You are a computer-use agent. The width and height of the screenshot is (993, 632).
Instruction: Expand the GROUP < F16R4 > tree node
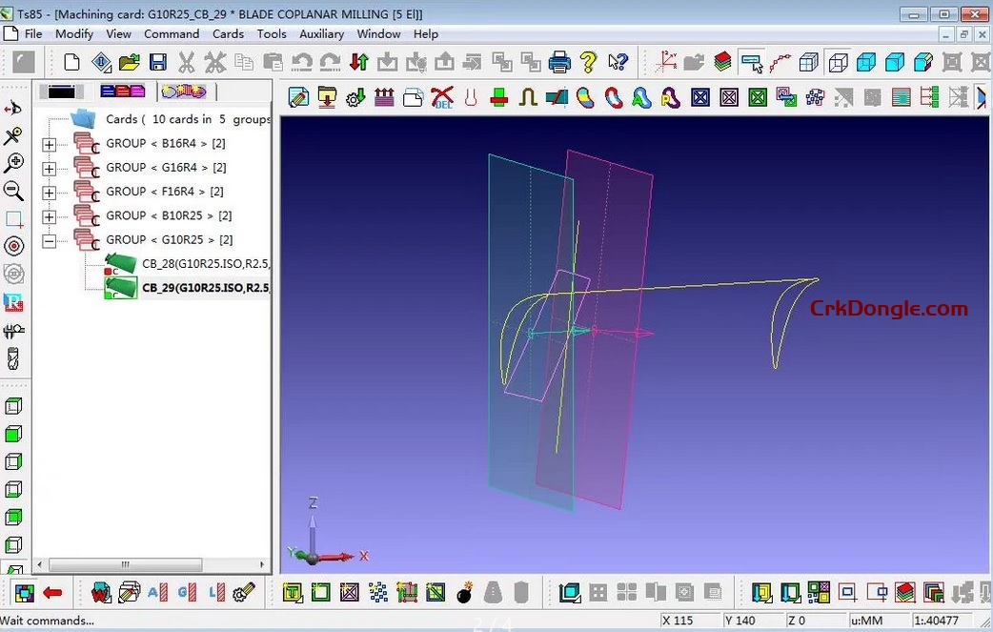click(49, 191)
